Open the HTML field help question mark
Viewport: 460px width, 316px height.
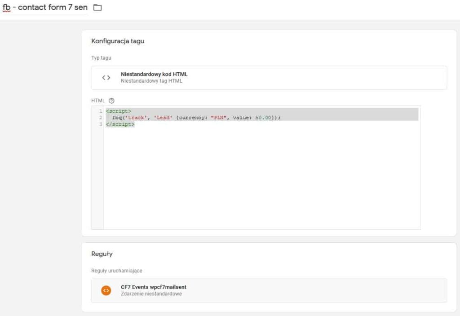[112, 101]
